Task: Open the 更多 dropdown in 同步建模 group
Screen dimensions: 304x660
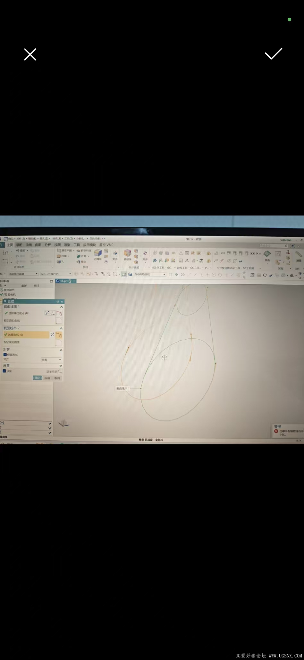Action: click(145, 256)
